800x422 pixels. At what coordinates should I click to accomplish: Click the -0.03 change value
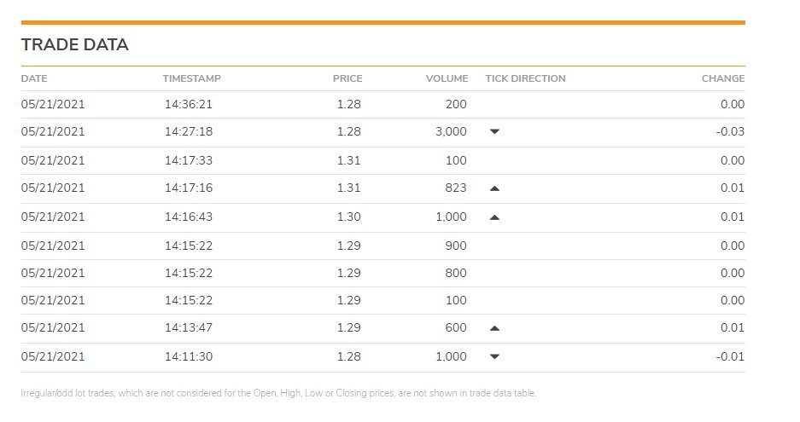(730, 131)
